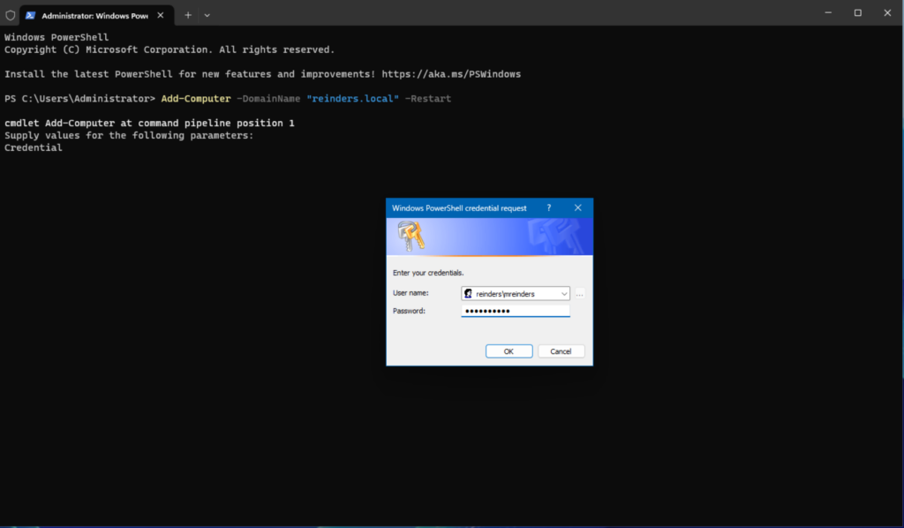Screen dimensions: 904x528
Task: Click the "reinders.local" domain name text
Action: [352, 99]
